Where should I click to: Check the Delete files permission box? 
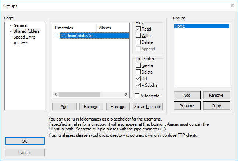[138, 42]
